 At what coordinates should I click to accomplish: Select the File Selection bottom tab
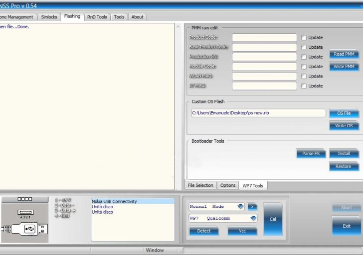coord(201,185)
